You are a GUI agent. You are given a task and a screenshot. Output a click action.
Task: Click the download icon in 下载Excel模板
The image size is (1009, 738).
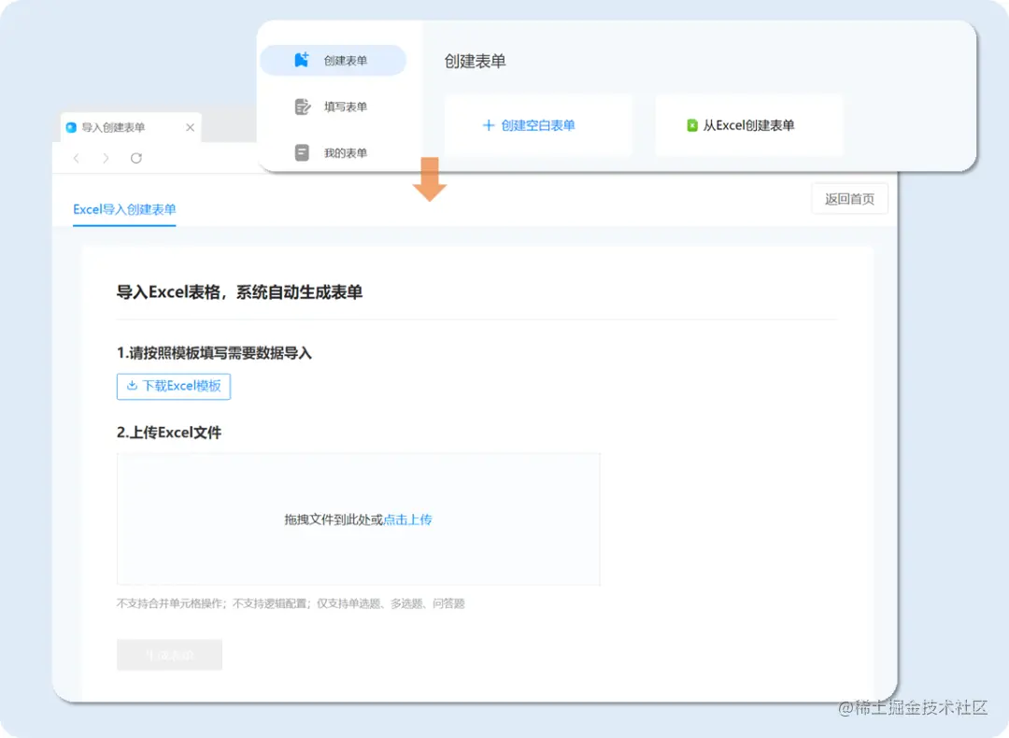click(x=132, y=386)
